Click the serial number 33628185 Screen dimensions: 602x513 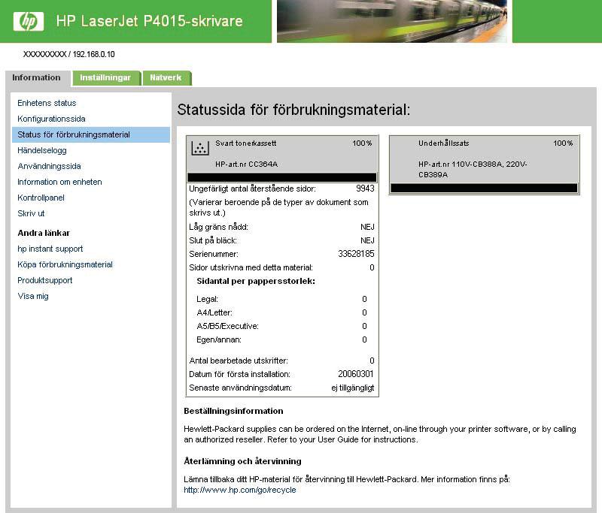pos(356,254)
